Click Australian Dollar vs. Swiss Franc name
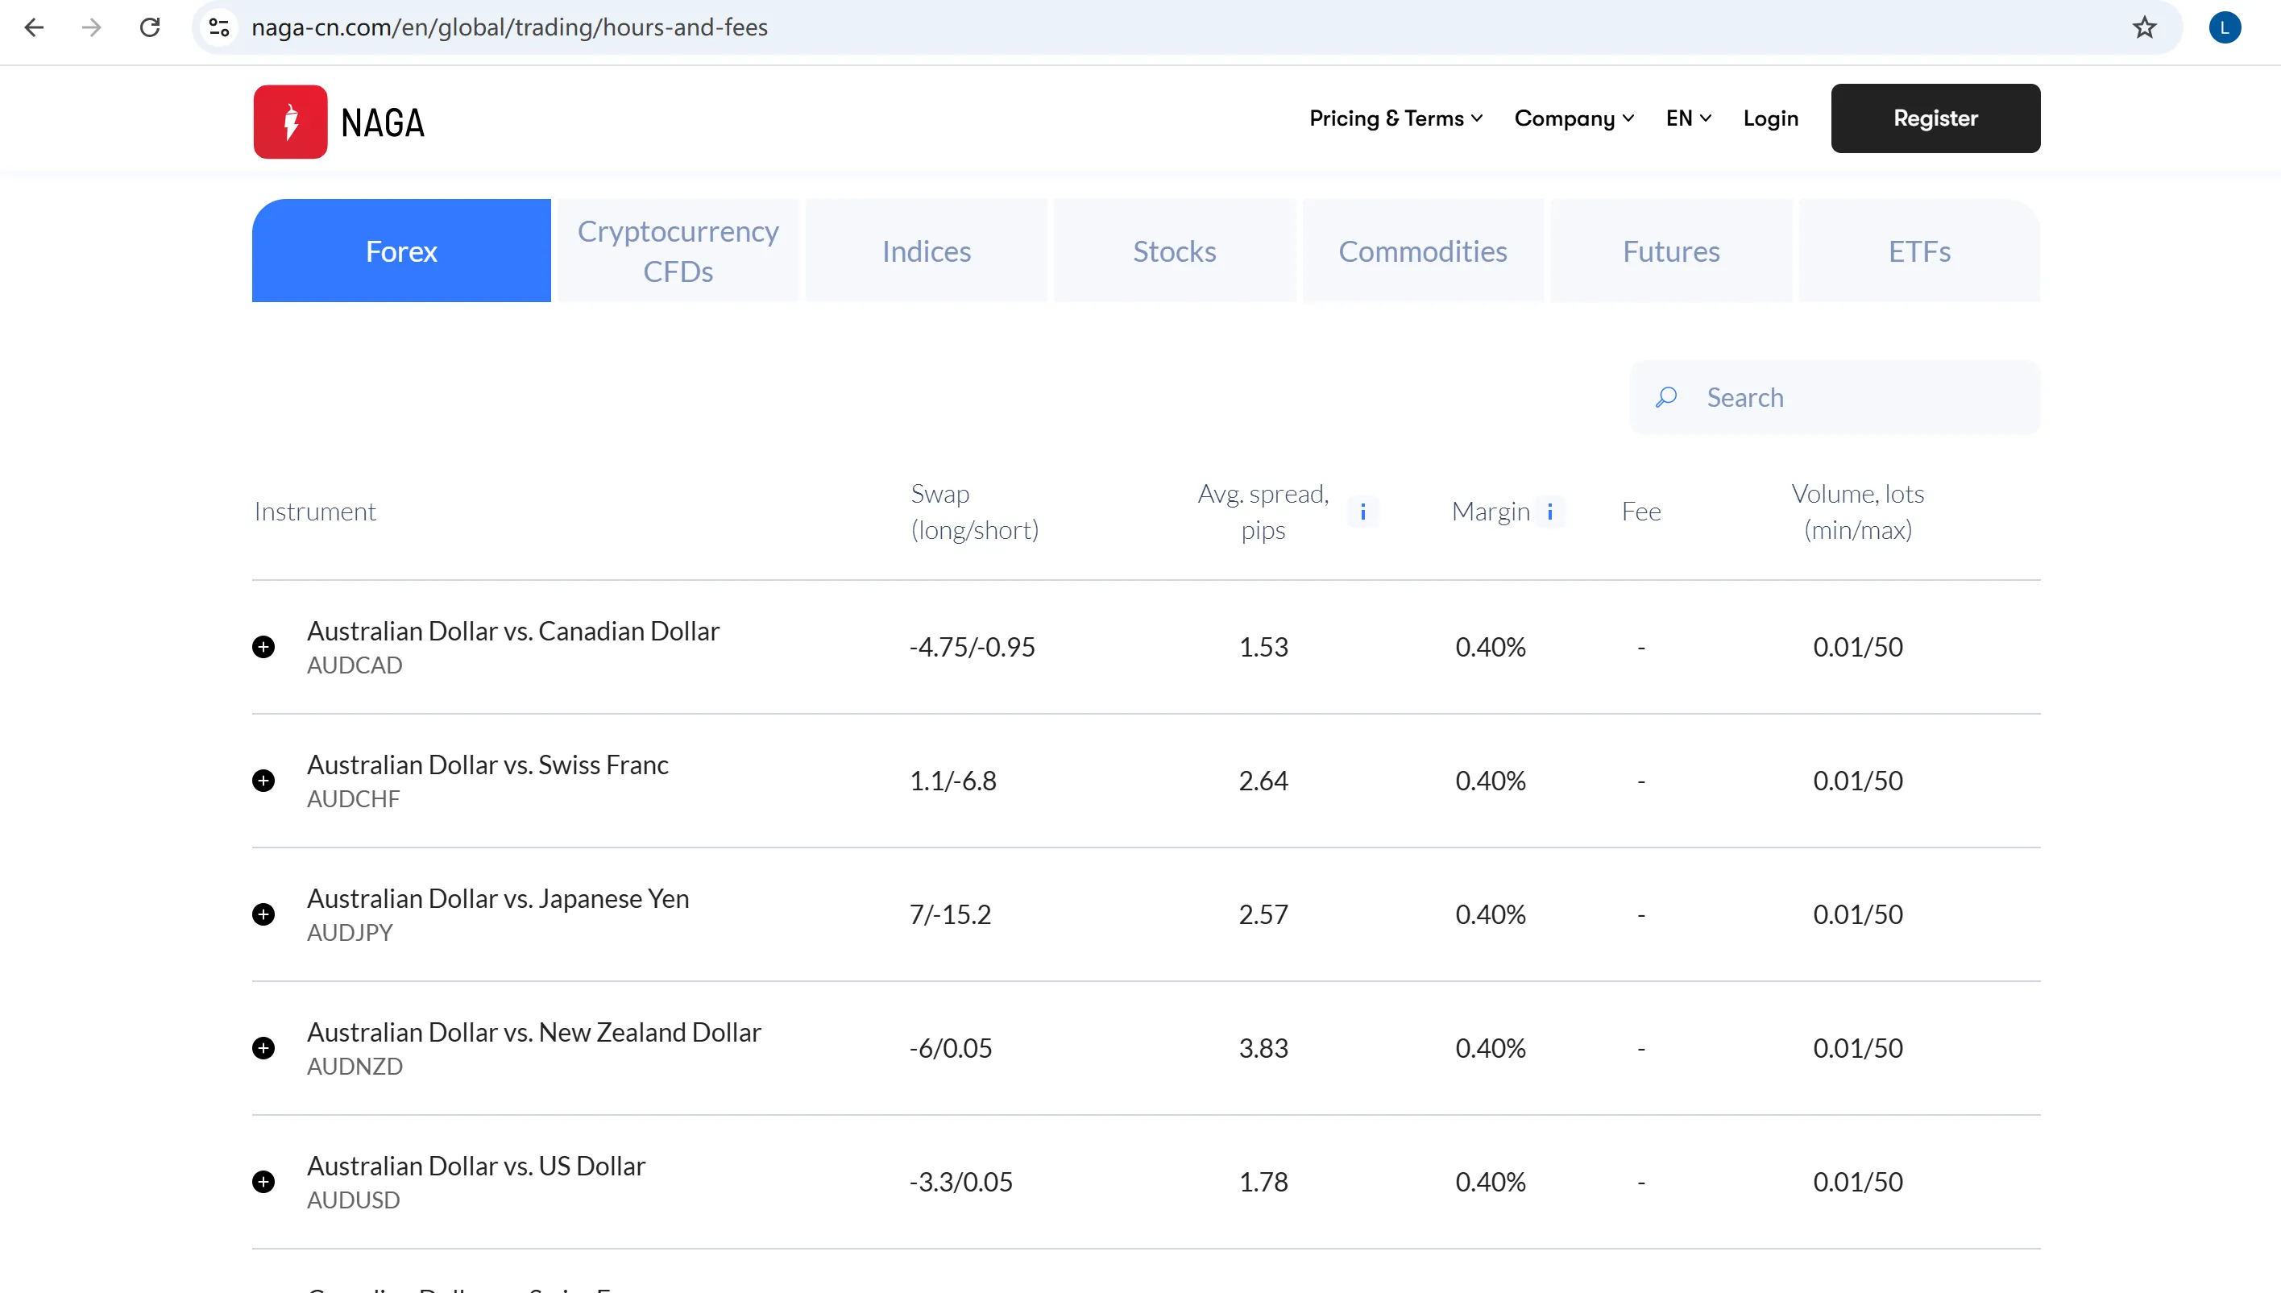Image resolution: width=2281 pixels, height=1293 pixels. point(487,765)
